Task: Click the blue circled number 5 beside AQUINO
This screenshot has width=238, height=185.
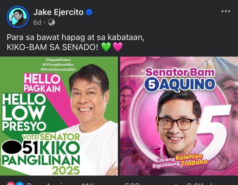Action: click(152, 84)
